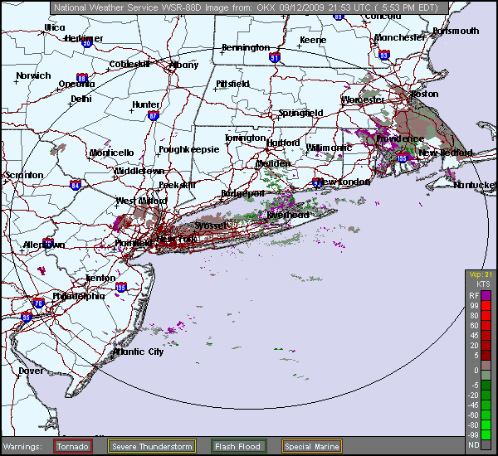Click the 'Warnings:' label
The image size is (498, 456).
[x=22, y=447]
